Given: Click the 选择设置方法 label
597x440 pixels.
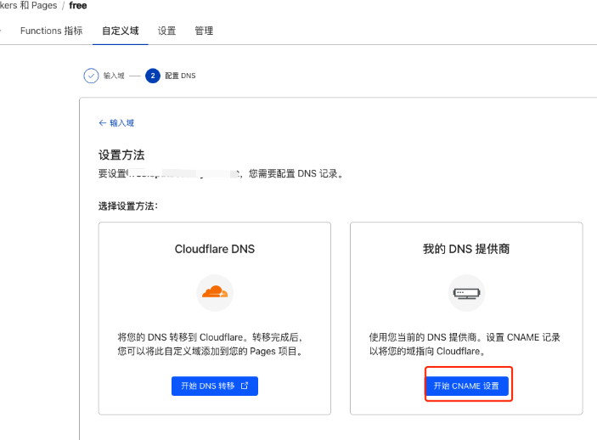Looking at the screenshot, I should point(128,206).
